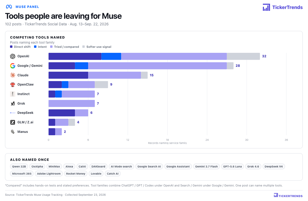Click the Direct shift legend swatch
The image size is (308, 201).
11,47
